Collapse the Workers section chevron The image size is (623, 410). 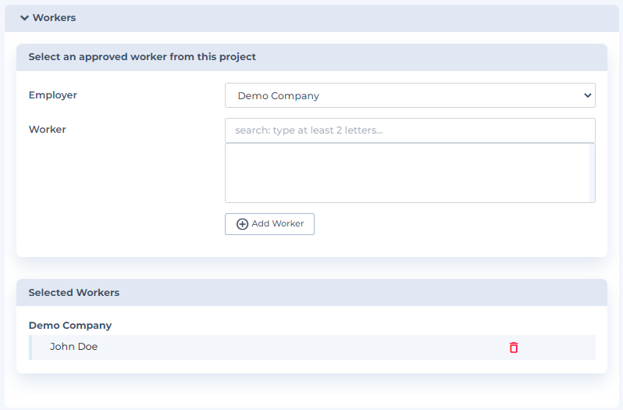pyautogui.click(x=24, y=18)
